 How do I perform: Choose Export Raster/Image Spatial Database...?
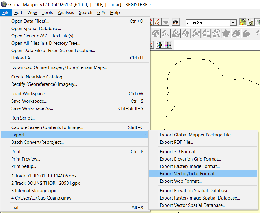[203, 198]
